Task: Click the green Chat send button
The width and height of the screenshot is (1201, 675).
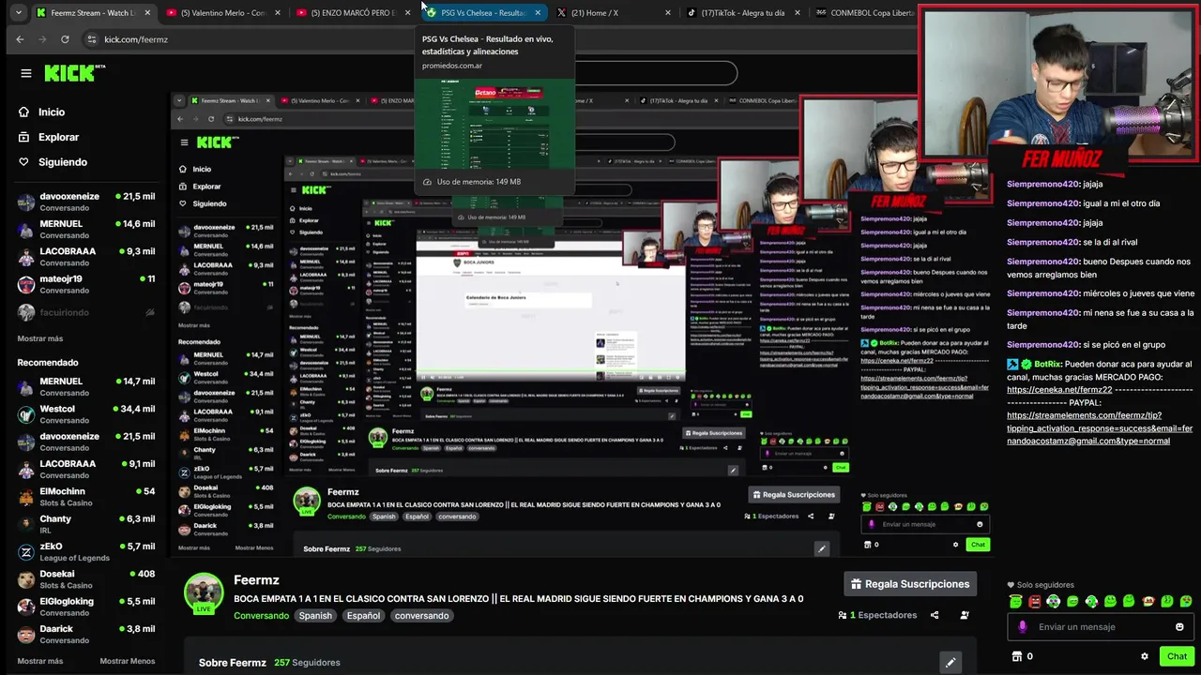Action: pyautogui.click(x=1178, y=656)
